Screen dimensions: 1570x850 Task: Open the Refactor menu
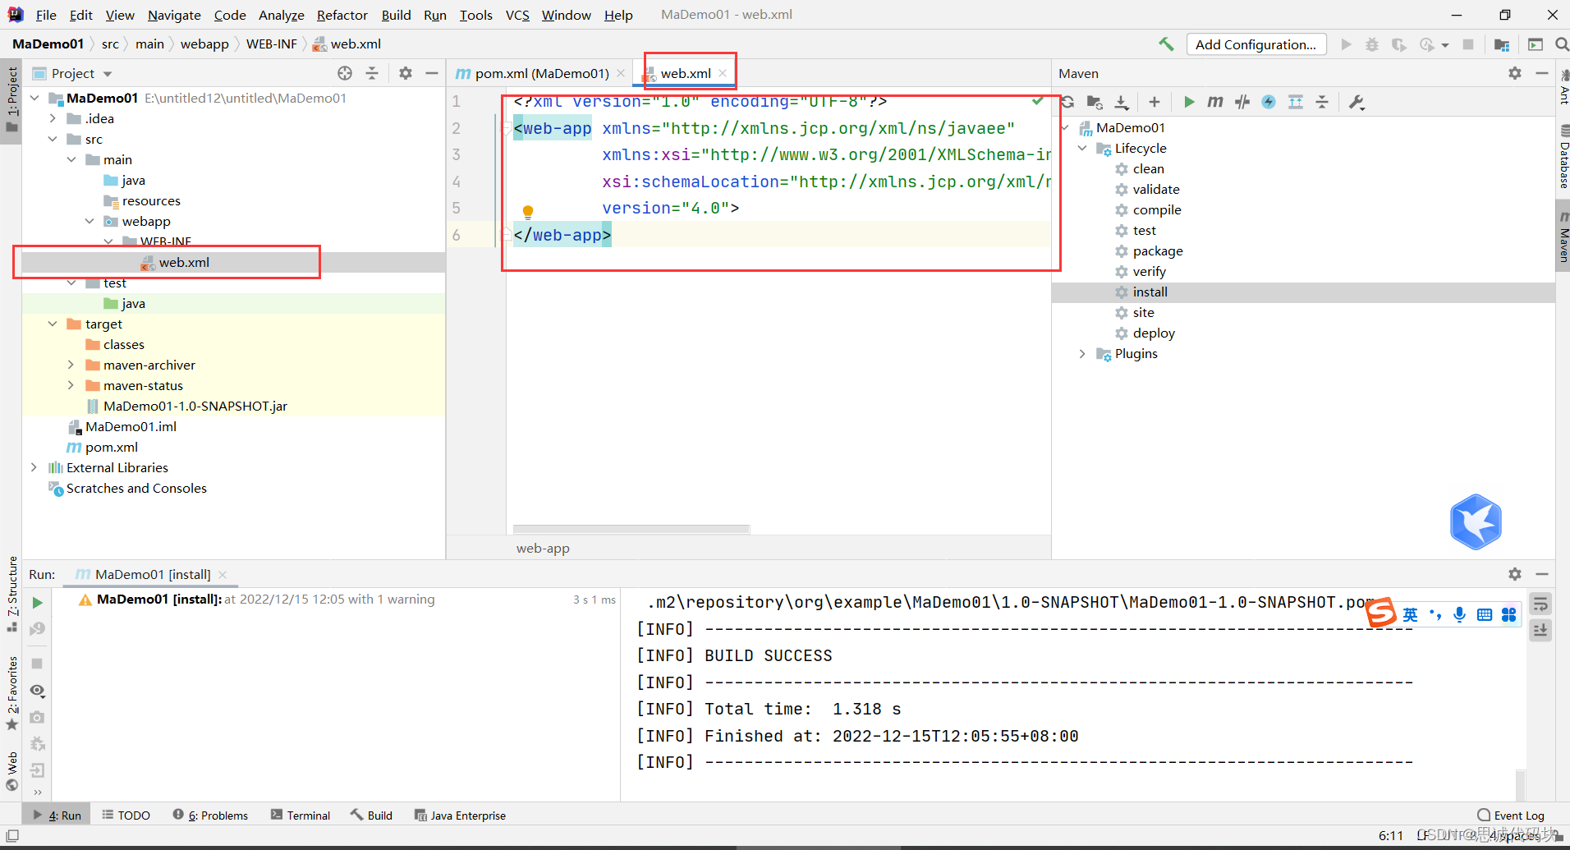(342, 15)
